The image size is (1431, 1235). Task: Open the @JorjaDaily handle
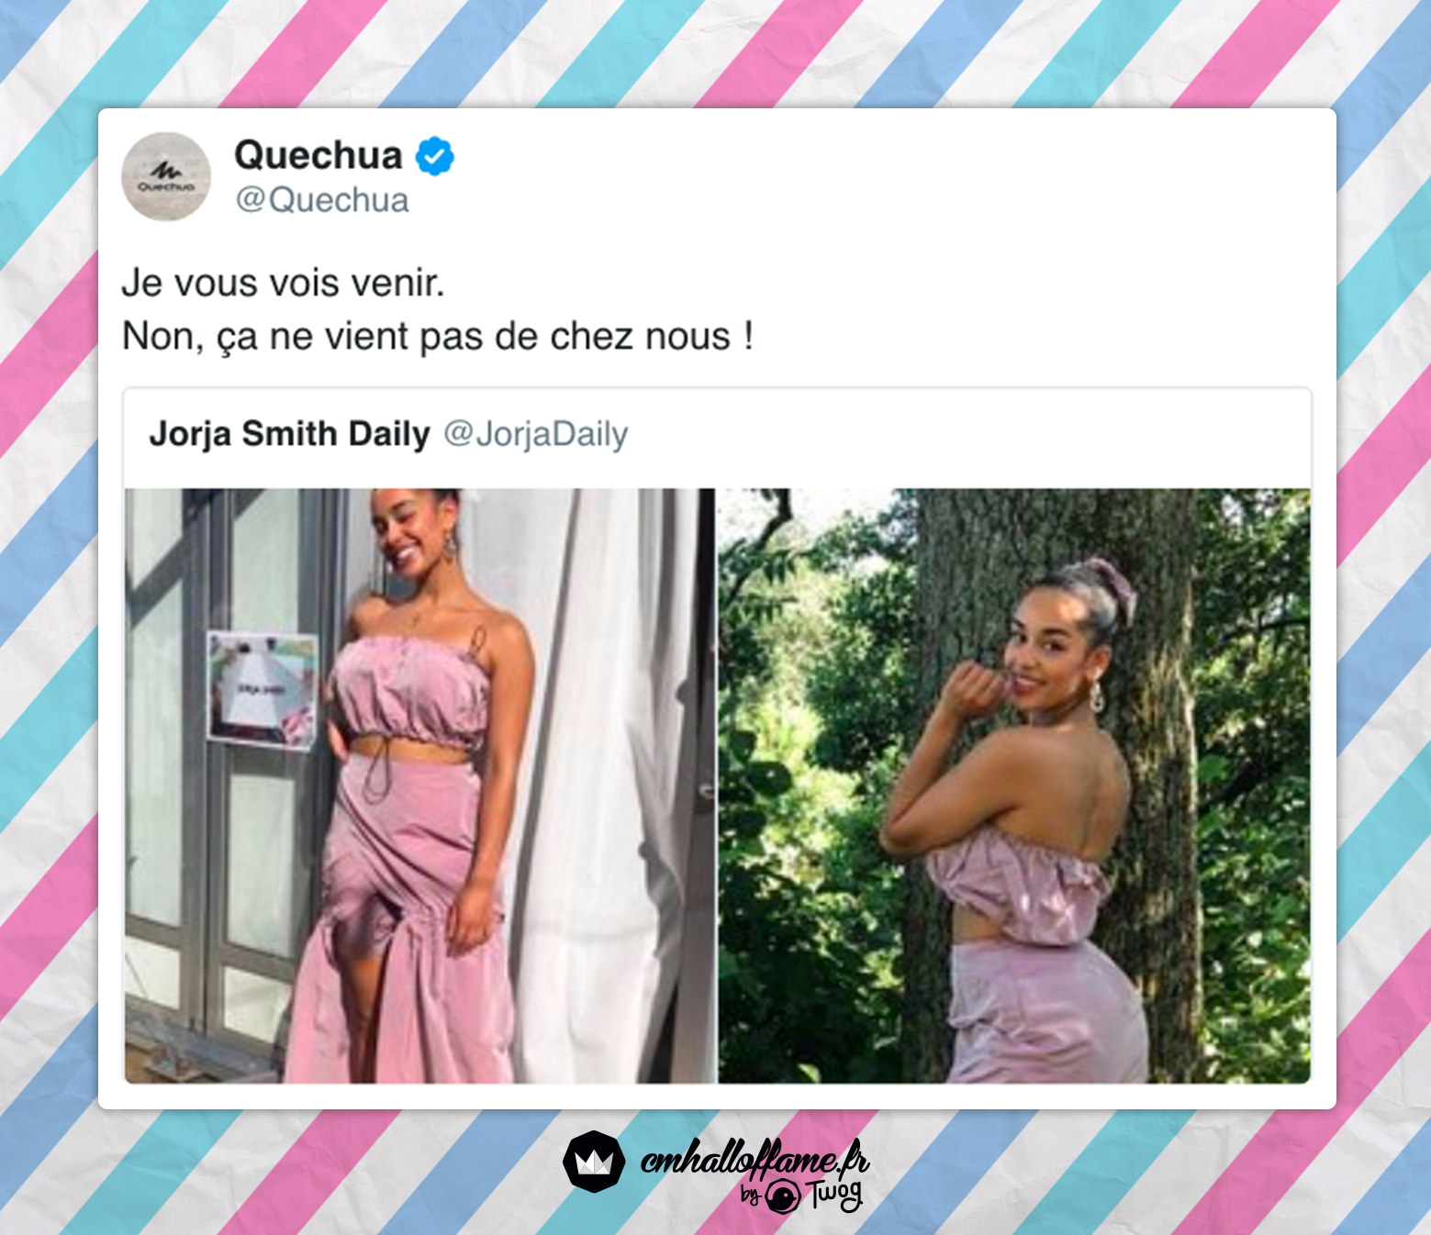pyautogui.click(x=536, y=434)
